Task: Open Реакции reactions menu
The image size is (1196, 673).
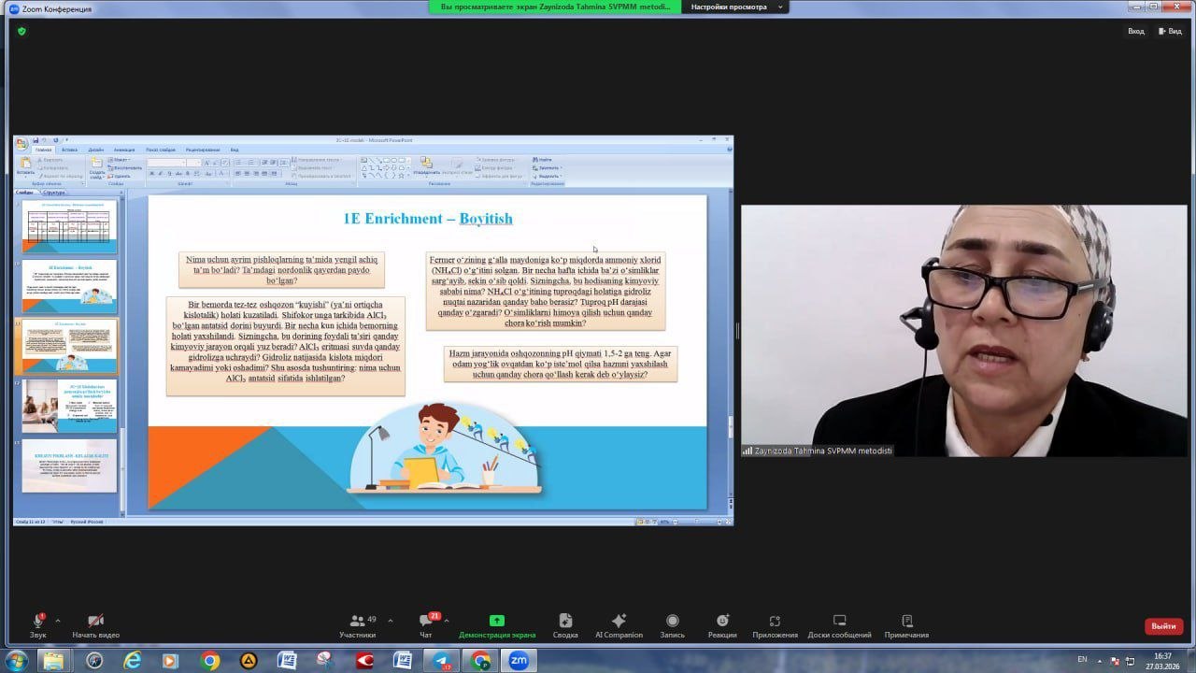Action: (x=722, y=624)
